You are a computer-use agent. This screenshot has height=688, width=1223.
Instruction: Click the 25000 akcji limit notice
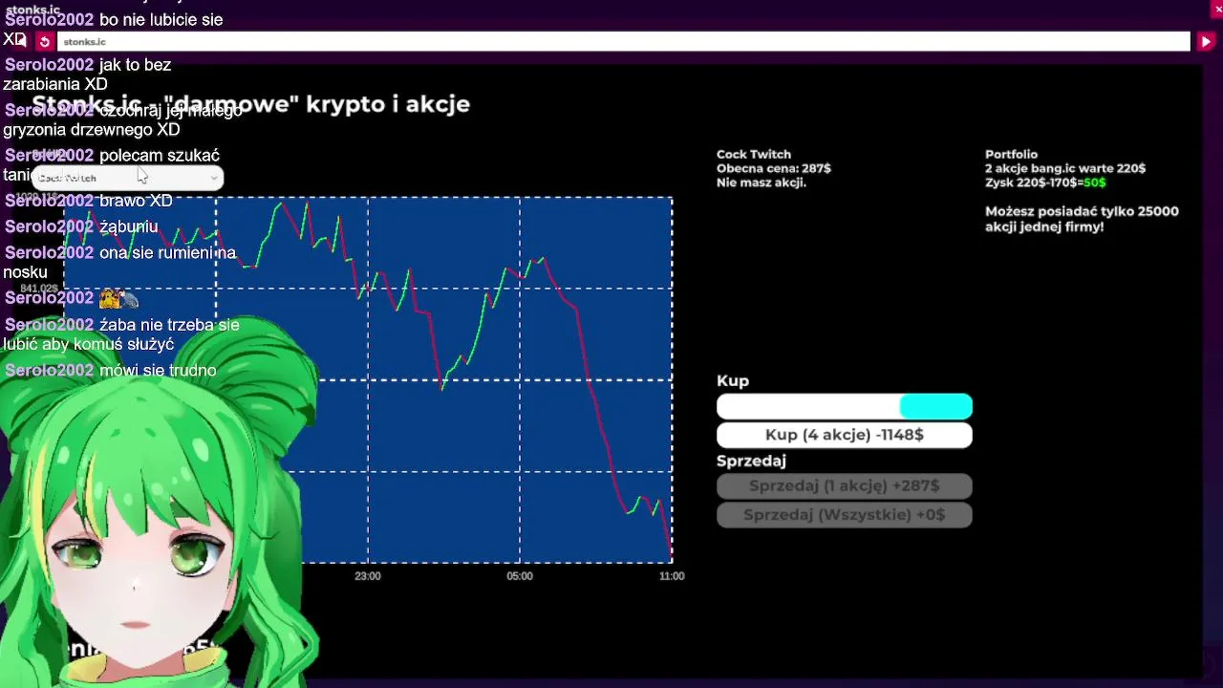click(1082, 219)
